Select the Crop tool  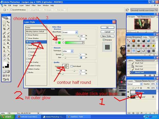[x=4, y=29]
